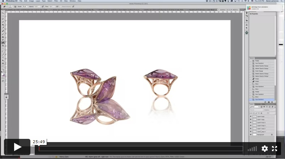The image size is (285, 159).
Task: Select the Hand tool
Action: click(x=3, y=66)
